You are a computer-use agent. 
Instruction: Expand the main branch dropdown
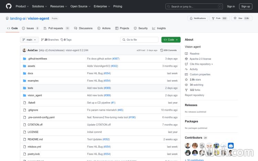click(x=30, y=40)
